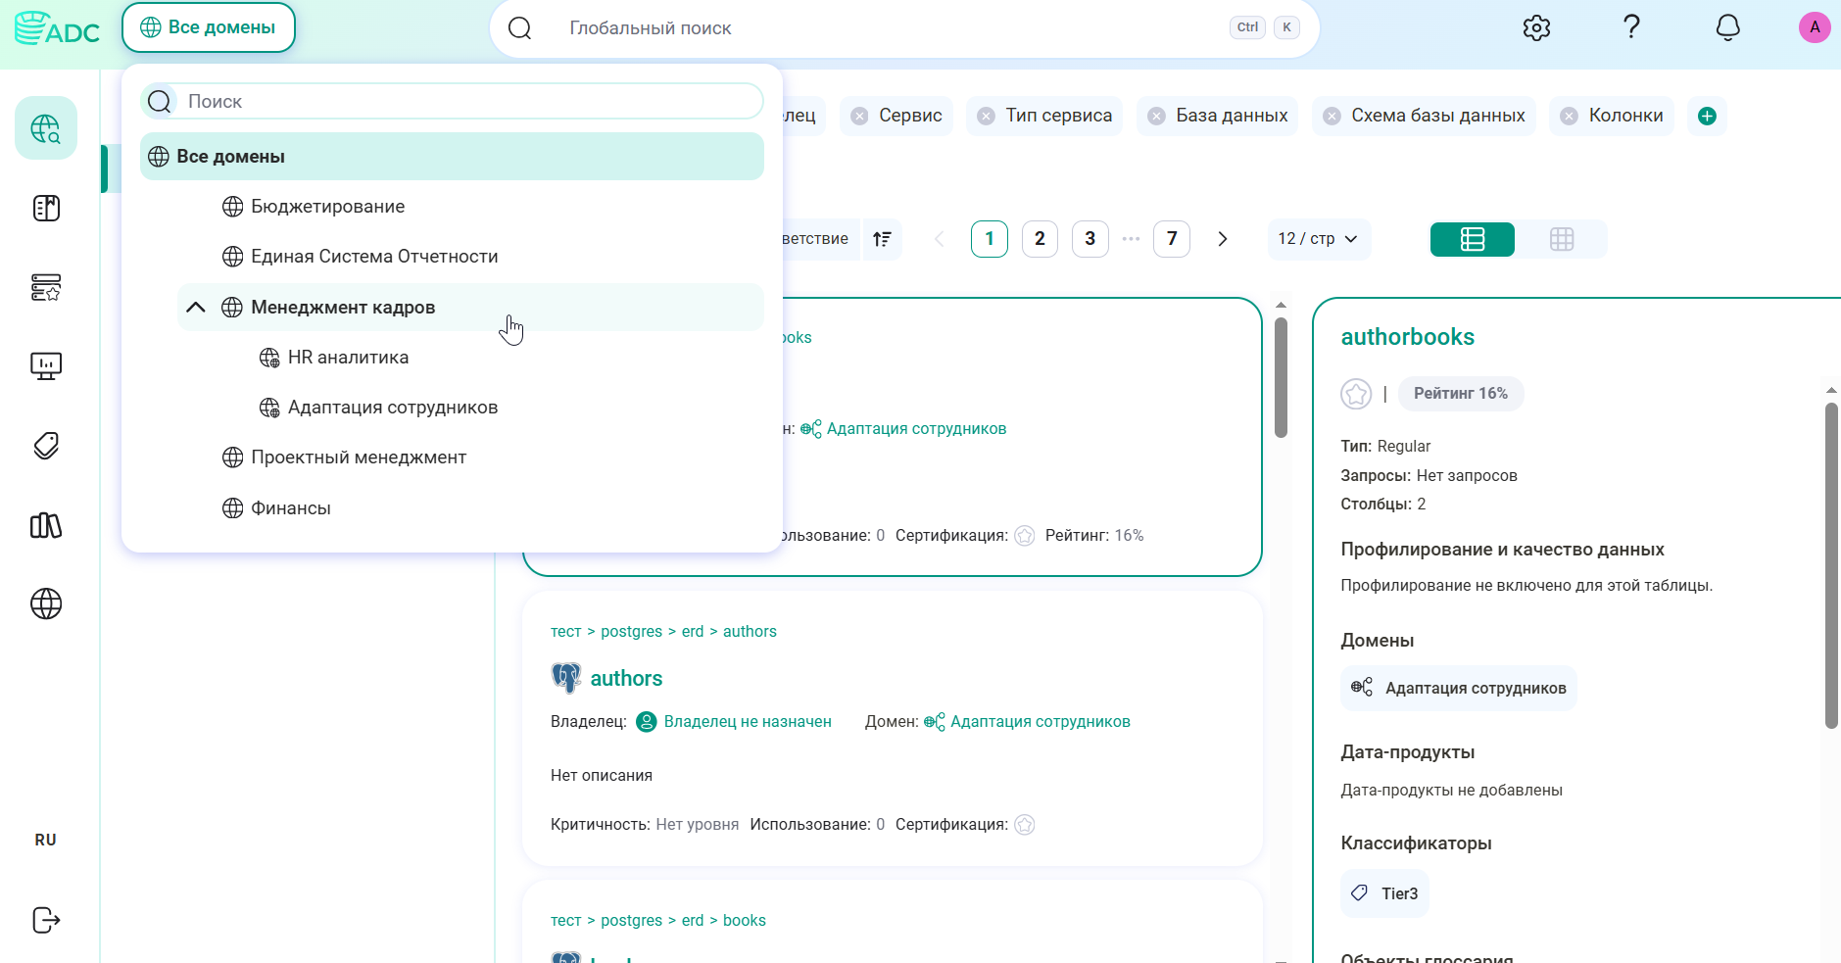Remove Схема базы данных filter chip
The image size is (1841, 963).
[1332, 116]
